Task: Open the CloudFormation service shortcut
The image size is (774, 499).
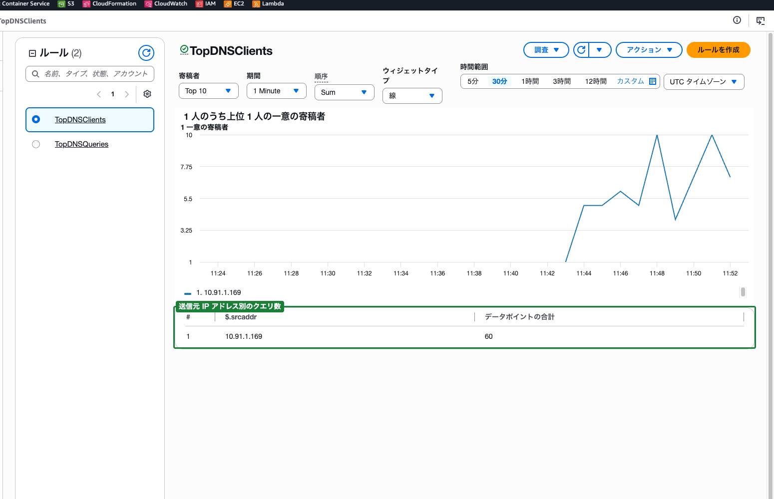Action: tap(109, 3)
